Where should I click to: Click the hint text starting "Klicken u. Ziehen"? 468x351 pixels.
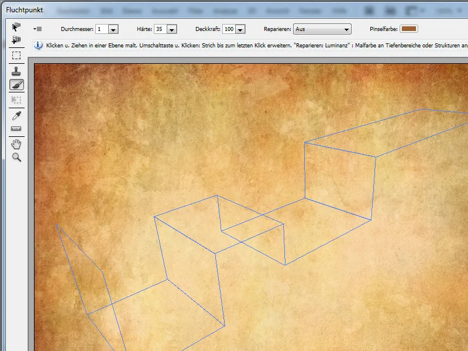point(257,46)
